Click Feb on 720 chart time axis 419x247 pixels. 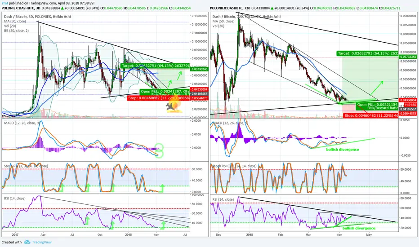[x=281, y=235]
